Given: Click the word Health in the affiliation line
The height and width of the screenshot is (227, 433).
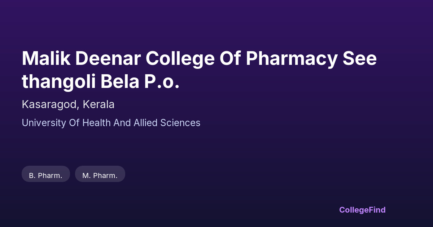Looking at the screenshot, I should point(96,123).
